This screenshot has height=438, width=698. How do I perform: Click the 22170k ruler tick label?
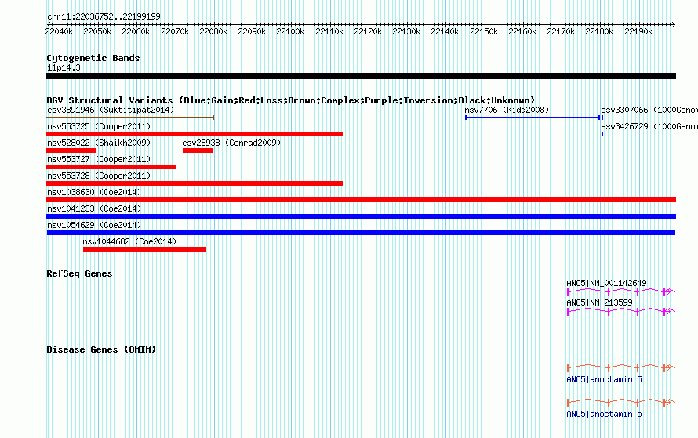click(x=561, y=31)
